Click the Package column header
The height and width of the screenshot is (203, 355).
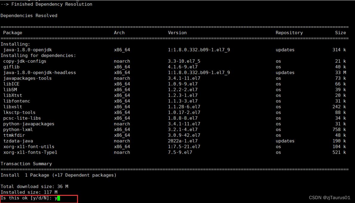pyautogui.click(x=13, y=33)
